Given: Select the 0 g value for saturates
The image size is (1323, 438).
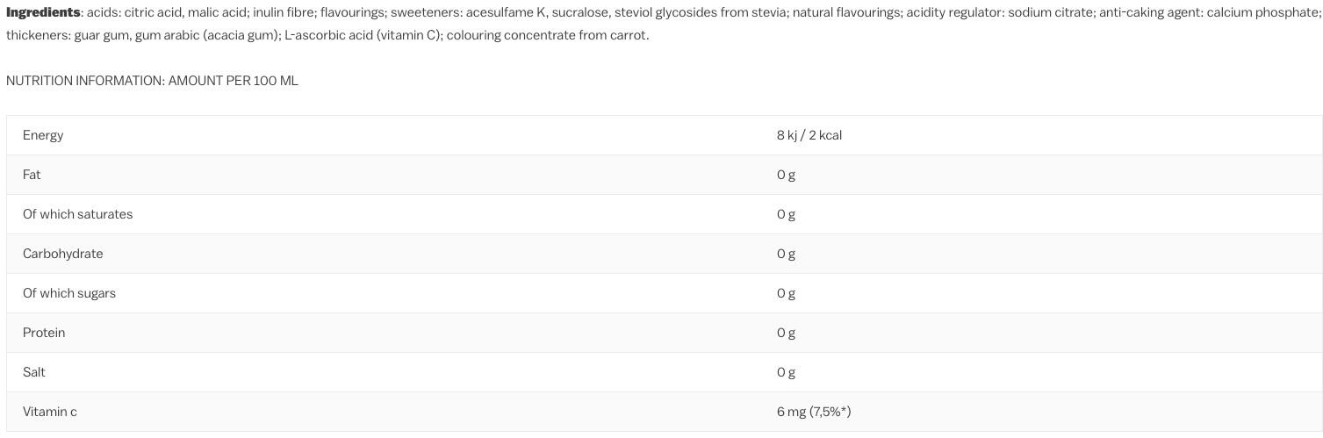Looking at the screenshot, I should 786,214.
